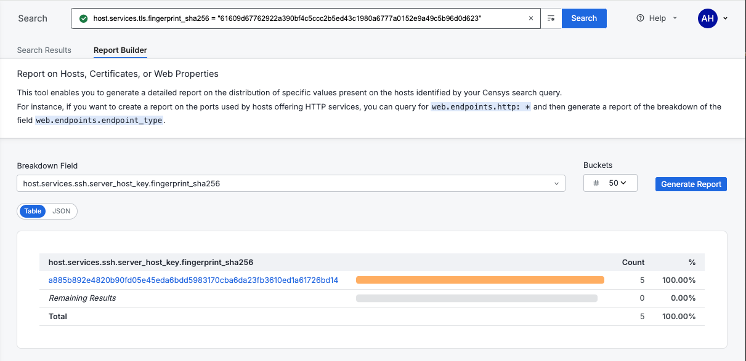The width and height of the screenshot is (746, 361).
Task: Click the Help question mark icon
Action: click(x=641, y=18)
